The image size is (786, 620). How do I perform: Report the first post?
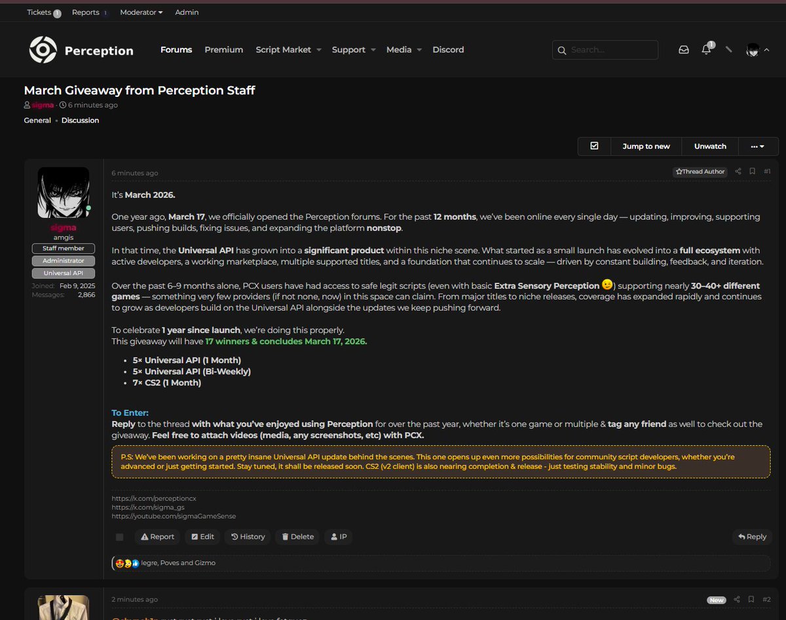coord(157,537)
